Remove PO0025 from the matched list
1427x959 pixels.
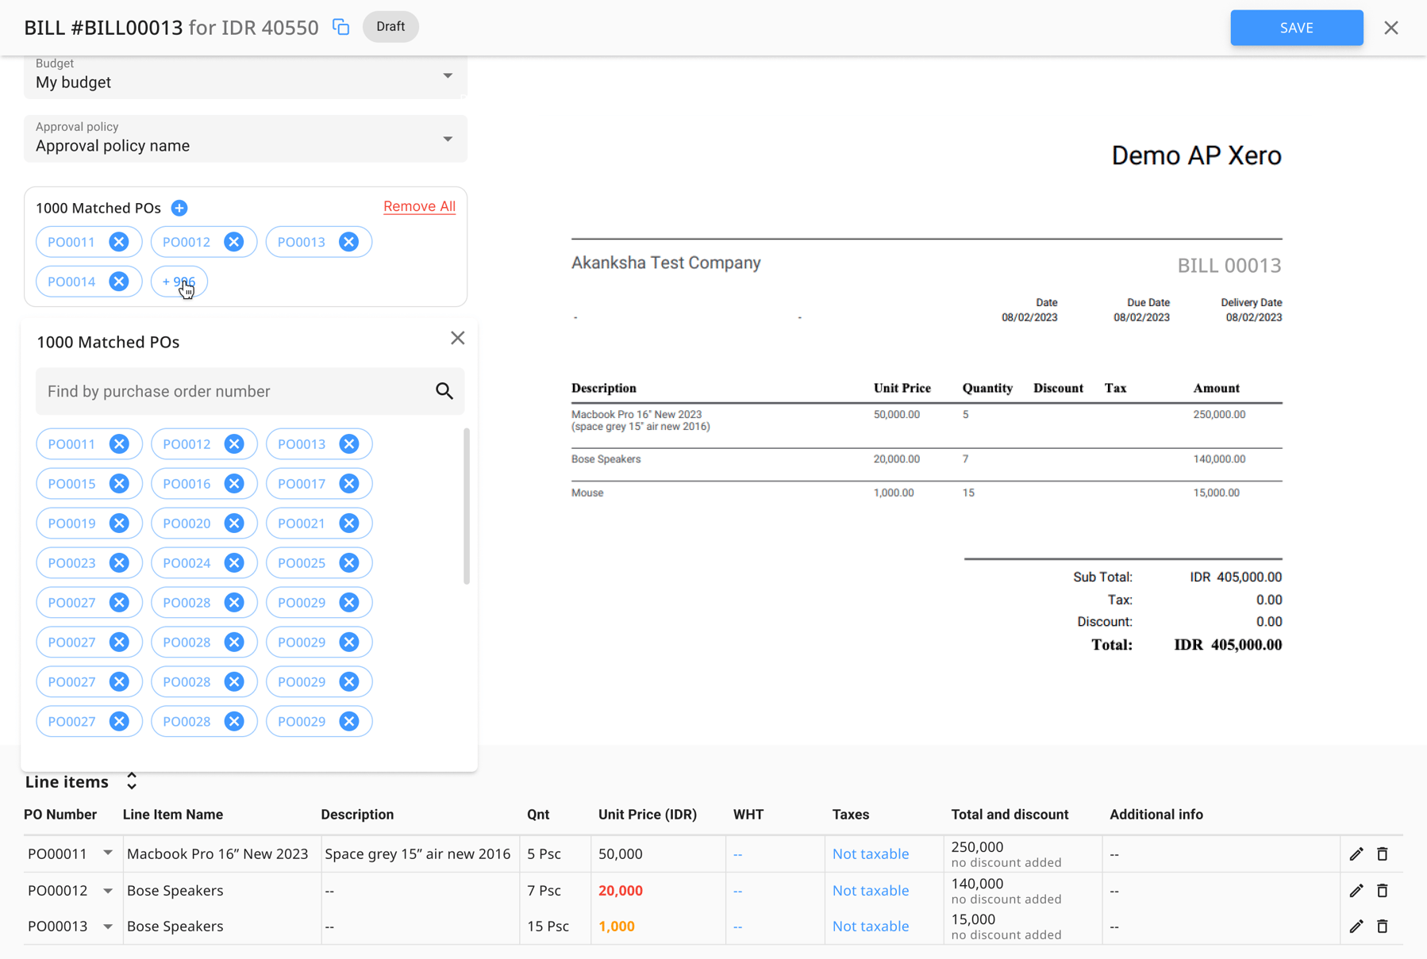(349, 563)
